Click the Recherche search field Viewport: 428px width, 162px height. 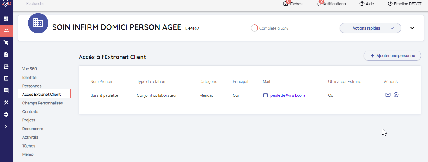[x=59, y=4]
